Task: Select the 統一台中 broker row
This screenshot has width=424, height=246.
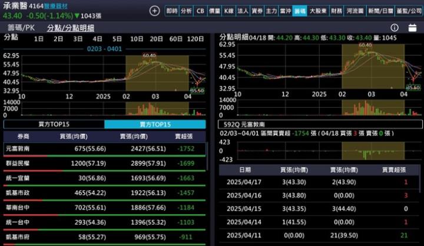Action: click(x=104, y=222)
